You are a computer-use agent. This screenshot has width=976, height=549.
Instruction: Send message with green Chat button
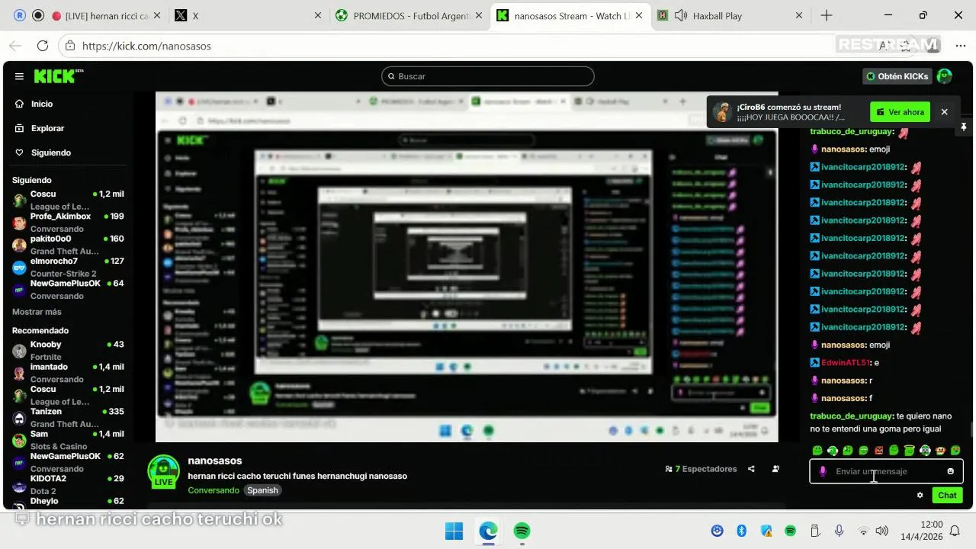click(947, 495)
